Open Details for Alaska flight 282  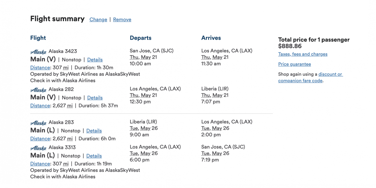coord(95,98)
